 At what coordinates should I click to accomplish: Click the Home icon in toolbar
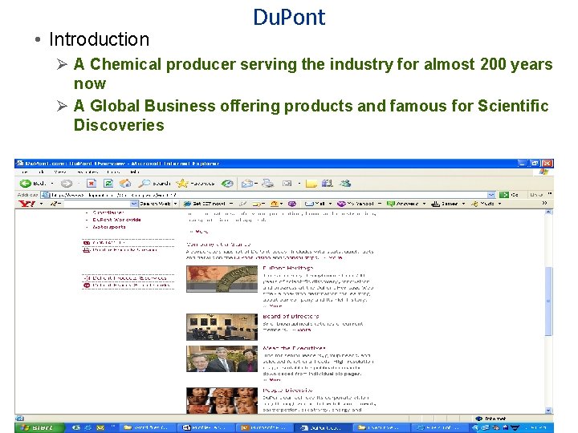tap(125, 184)
